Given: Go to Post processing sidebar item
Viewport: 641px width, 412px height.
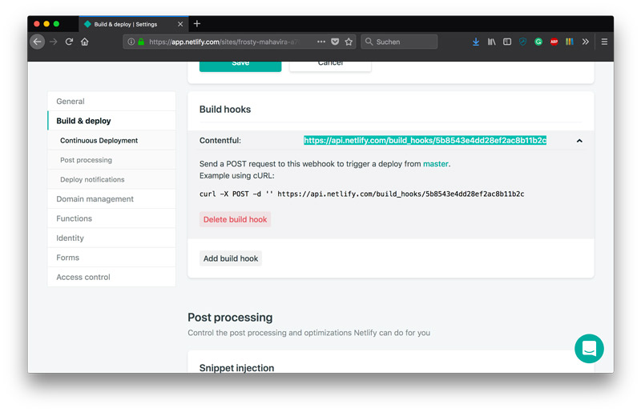Looking at the screenshot, I should 111,160.
